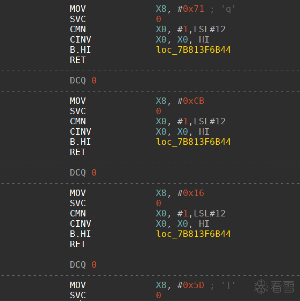Select CINV mnemonic in the #0xCB block

[x=81, y=132]
